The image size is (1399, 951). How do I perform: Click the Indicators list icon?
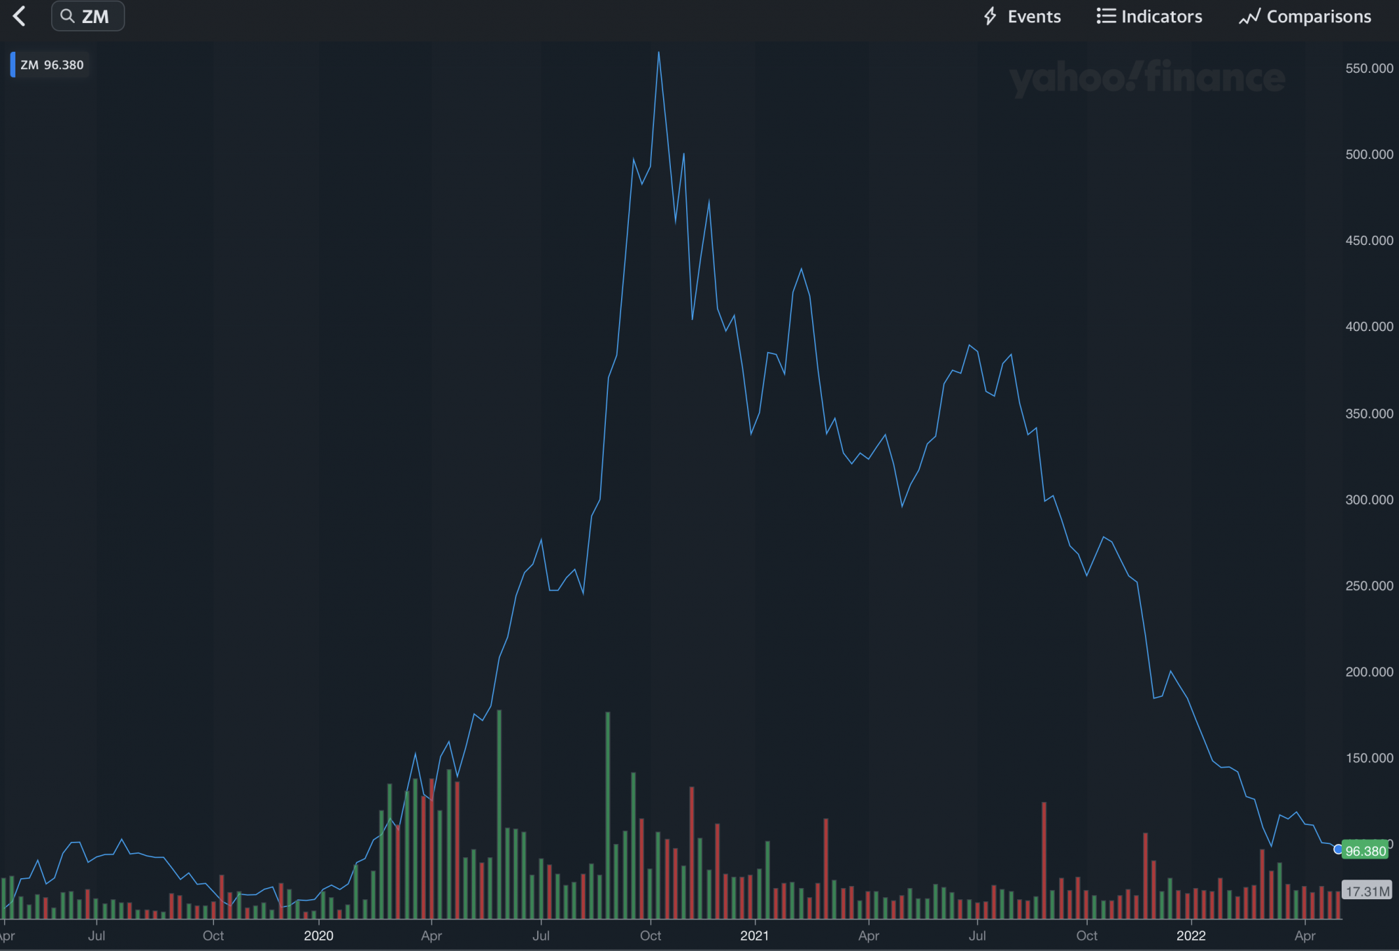coord(1106,16)
